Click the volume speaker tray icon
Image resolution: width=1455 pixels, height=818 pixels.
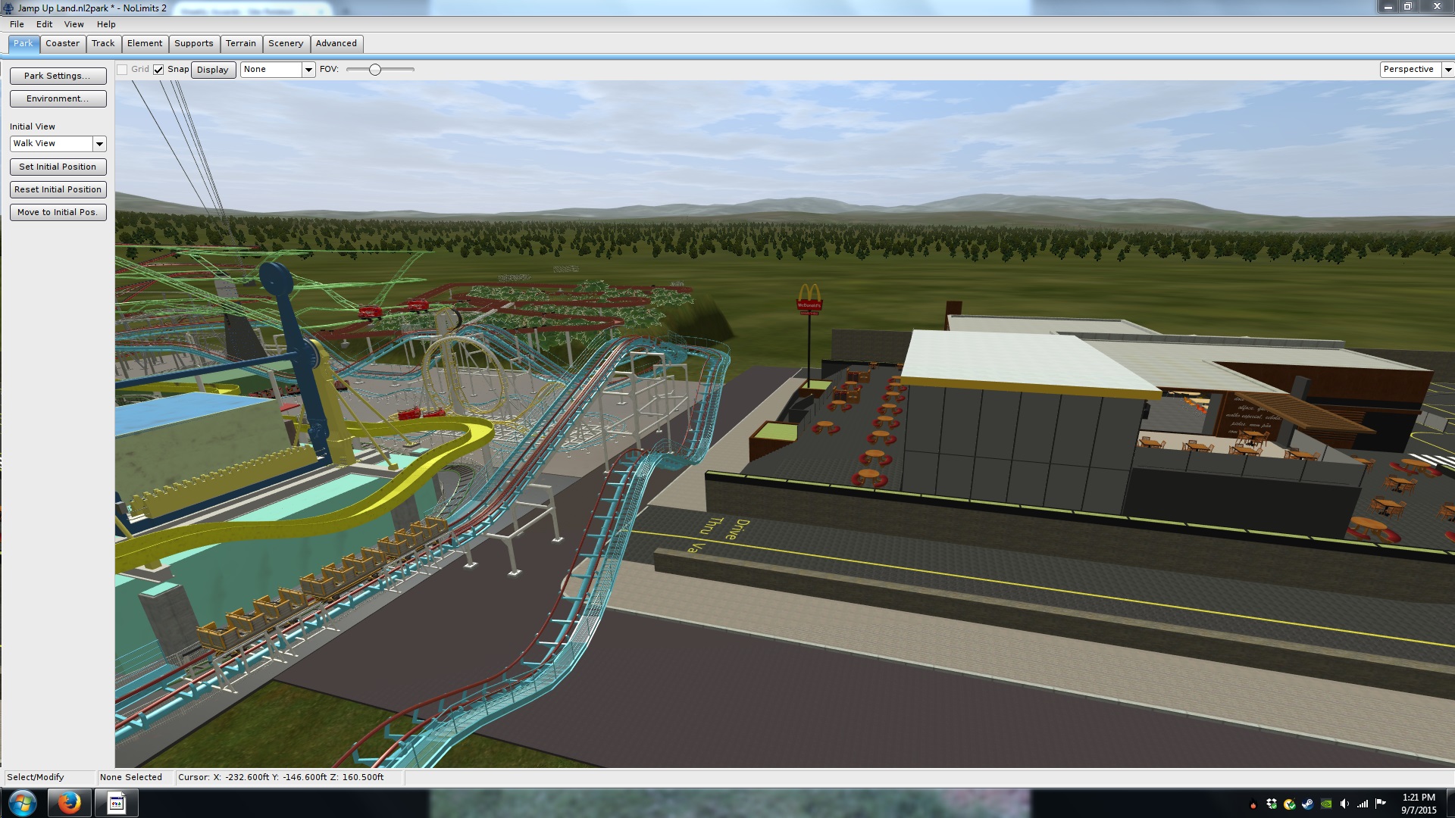[x=1344, y=804]
